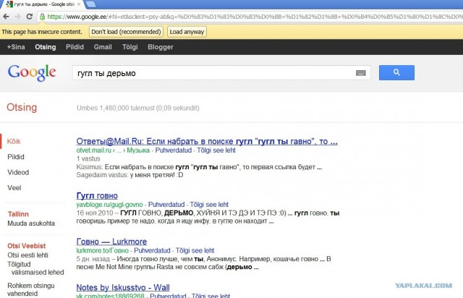This screenshot has width=463, height=298.
Task: Click the Google logo
Action: click(x=31, y=73)
